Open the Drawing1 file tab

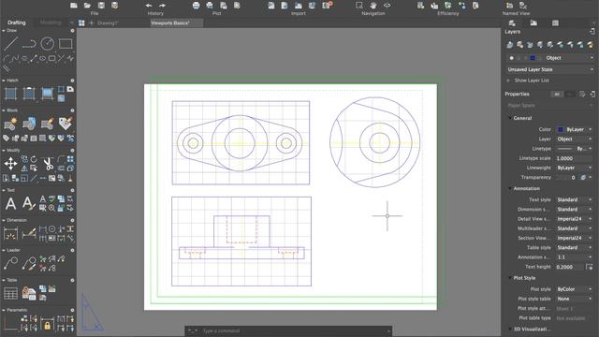coord(108,22)
